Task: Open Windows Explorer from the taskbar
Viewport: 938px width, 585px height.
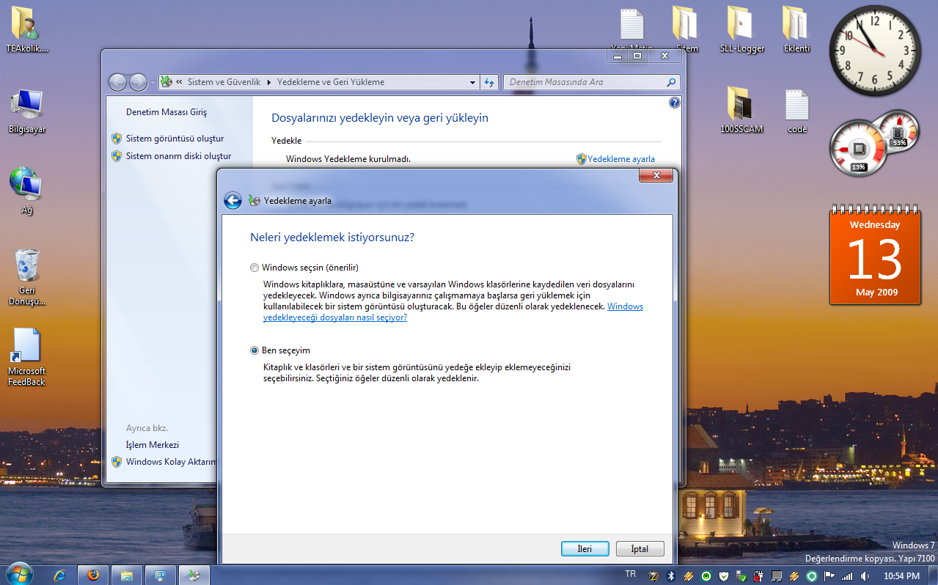Action: pos(126,575)
